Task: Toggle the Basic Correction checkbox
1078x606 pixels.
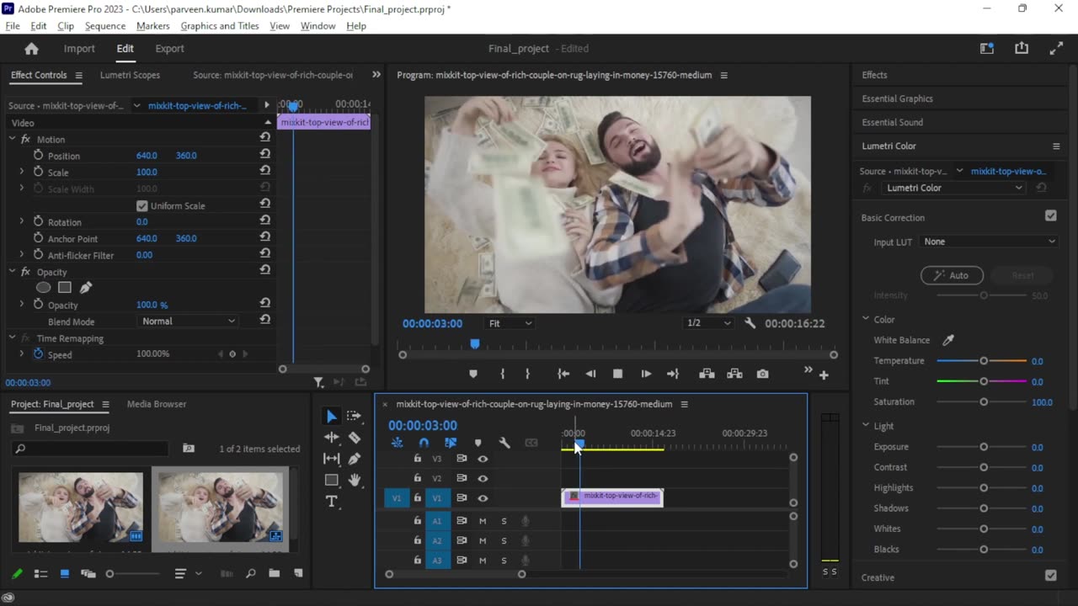Action: coord(1051,216)
